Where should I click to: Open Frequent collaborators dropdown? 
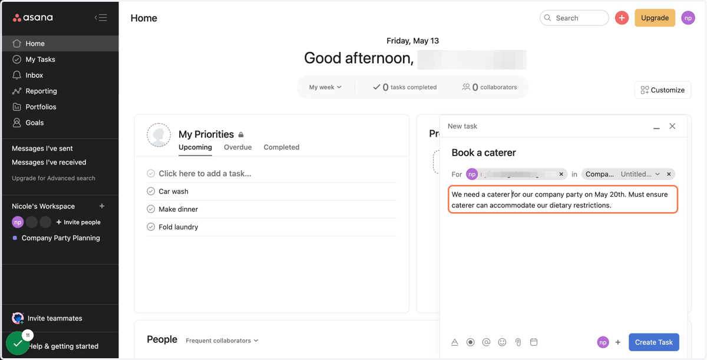click(x=222, y=341)
